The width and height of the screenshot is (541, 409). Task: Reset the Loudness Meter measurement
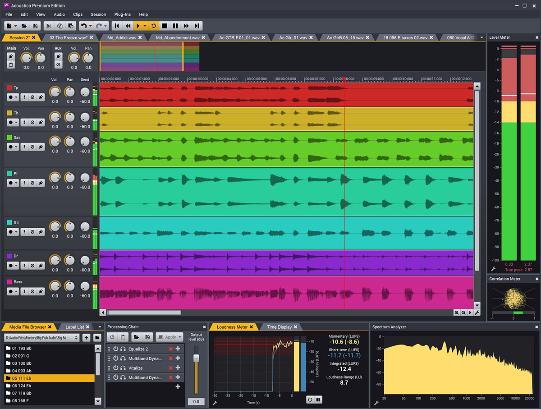310,400
